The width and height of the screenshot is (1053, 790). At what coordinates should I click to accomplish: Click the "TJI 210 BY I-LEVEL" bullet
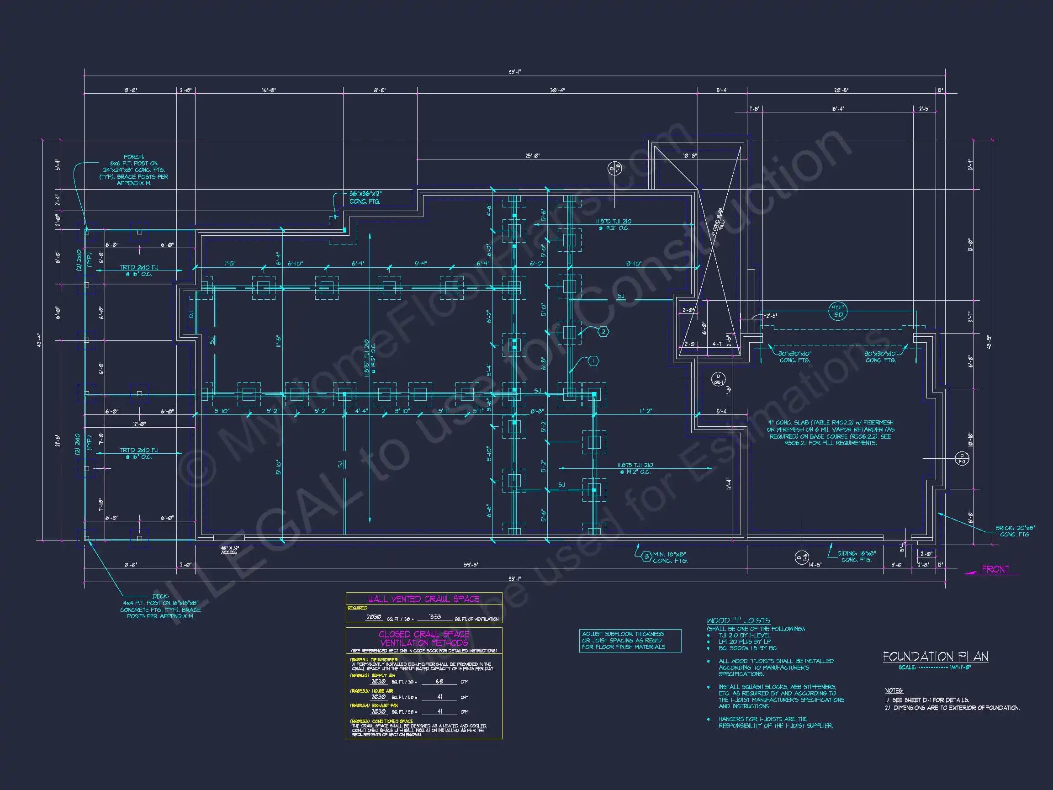(x=745, y=635)
